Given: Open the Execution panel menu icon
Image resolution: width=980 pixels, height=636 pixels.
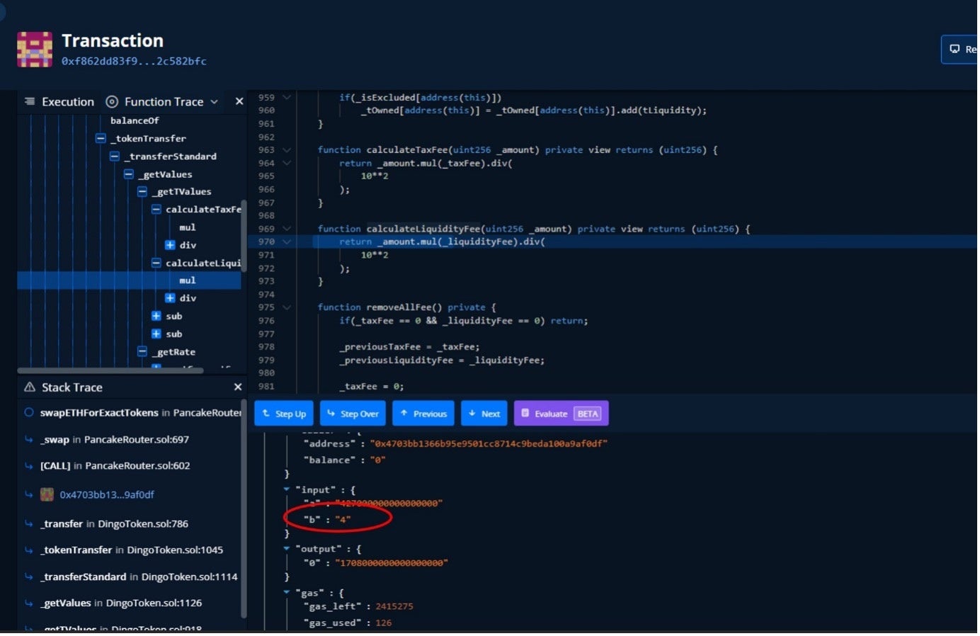Looking at the screenshot, I should click(30, 102).
